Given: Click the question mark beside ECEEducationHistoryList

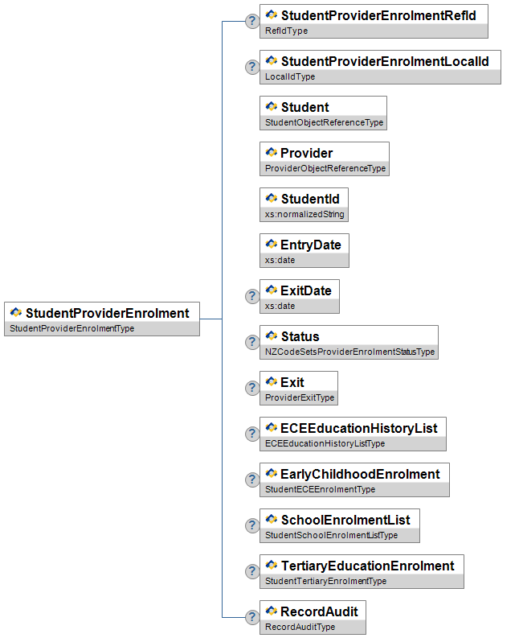Looking at the screenshot, I should click(251, 434).
